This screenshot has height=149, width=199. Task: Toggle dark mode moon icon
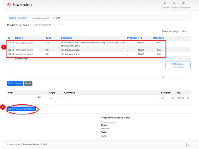tap(189, 145)
